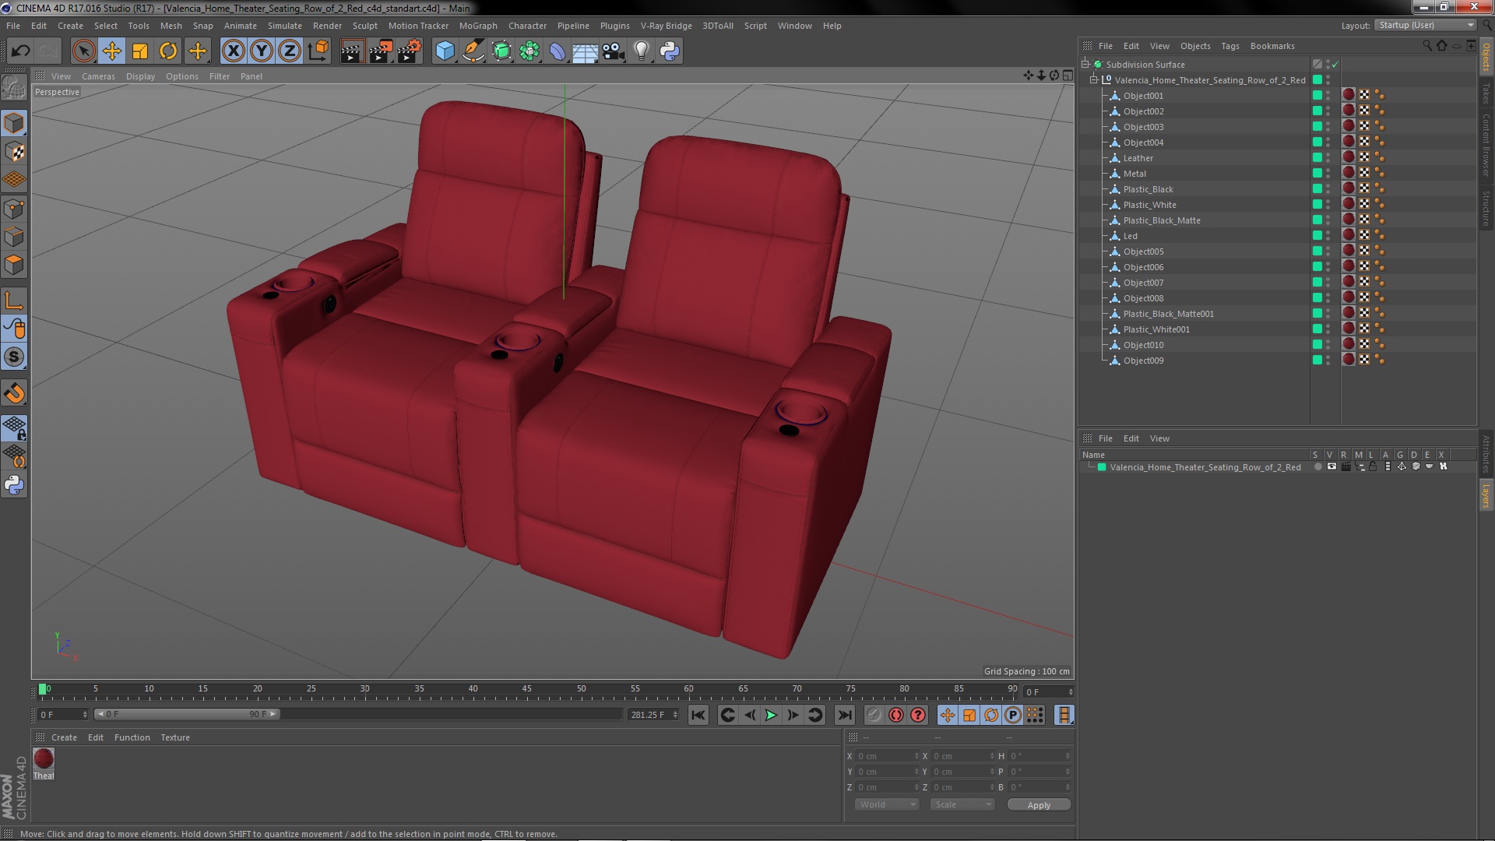Toggle the layer color dot of the Leather object
The height and width of the screenshot is (841, 1495).
pos(1317,158)
